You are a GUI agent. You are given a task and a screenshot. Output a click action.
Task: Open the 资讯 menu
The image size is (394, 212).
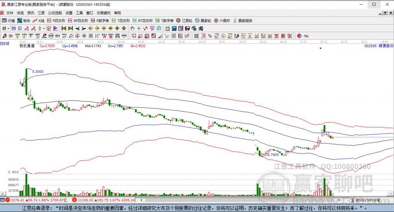[x=31, y=13]
